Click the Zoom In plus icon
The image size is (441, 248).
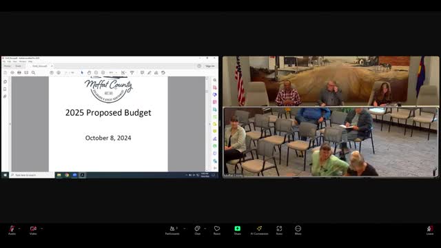click(x=103, y=73)
